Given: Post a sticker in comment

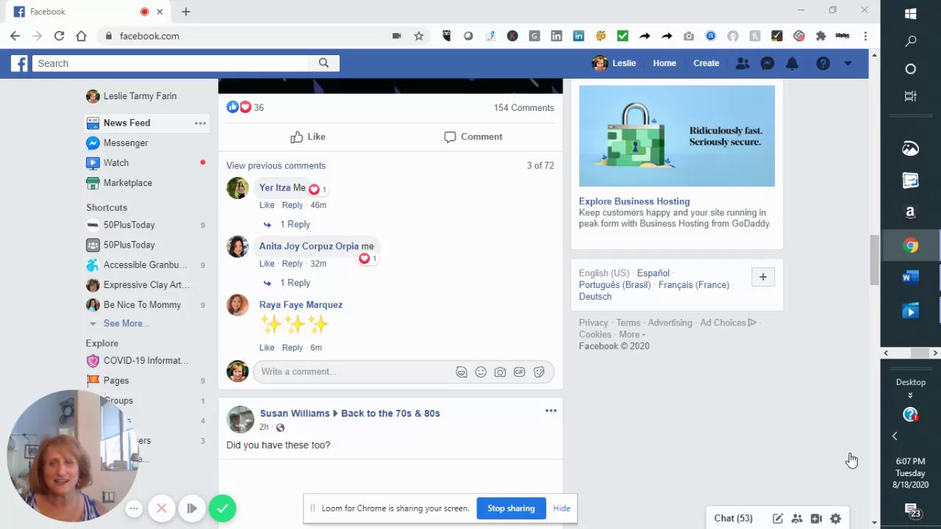Looking at the screenshot, I should pos(539,373).
